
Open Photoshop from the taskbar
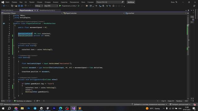(x=28, y=108)
